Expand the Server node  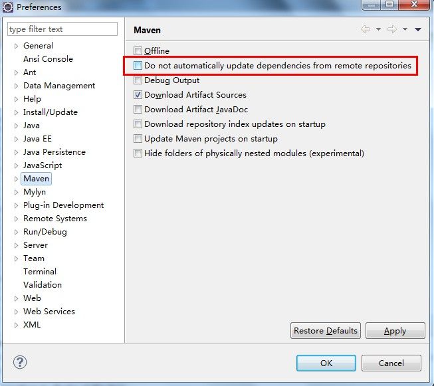(x=17, y=245)
